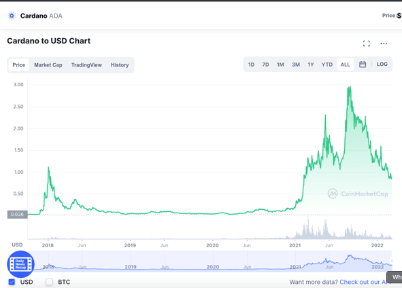Screen dimensions: 402x288
Task: Open the Daily News Recap badge
Action: click(20, 264)
